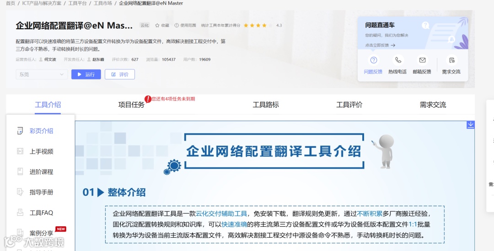Click the 工具市场 breadcrumb link

pos(103,3)
